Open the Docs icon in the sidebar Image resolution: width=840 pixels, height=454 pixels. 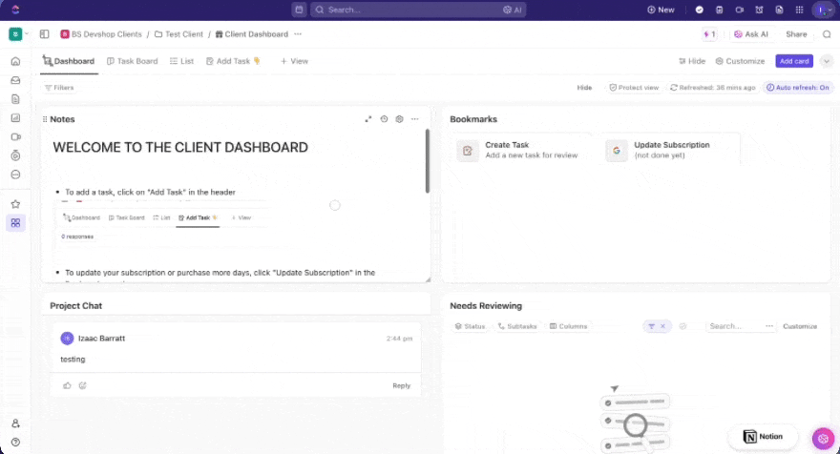(x=15, y=99)
